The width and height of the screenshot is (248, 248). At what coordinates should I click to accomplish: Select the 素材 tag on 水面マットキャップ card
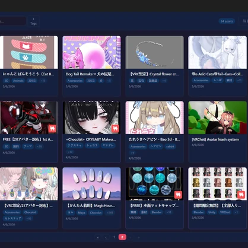[x=144, y=212]
